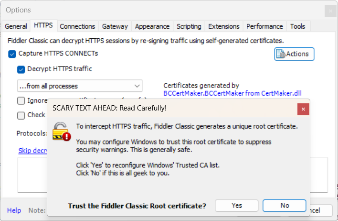Go to the Appearance tab
Screen dimensions: 338x221
click(x=152, y=26)
